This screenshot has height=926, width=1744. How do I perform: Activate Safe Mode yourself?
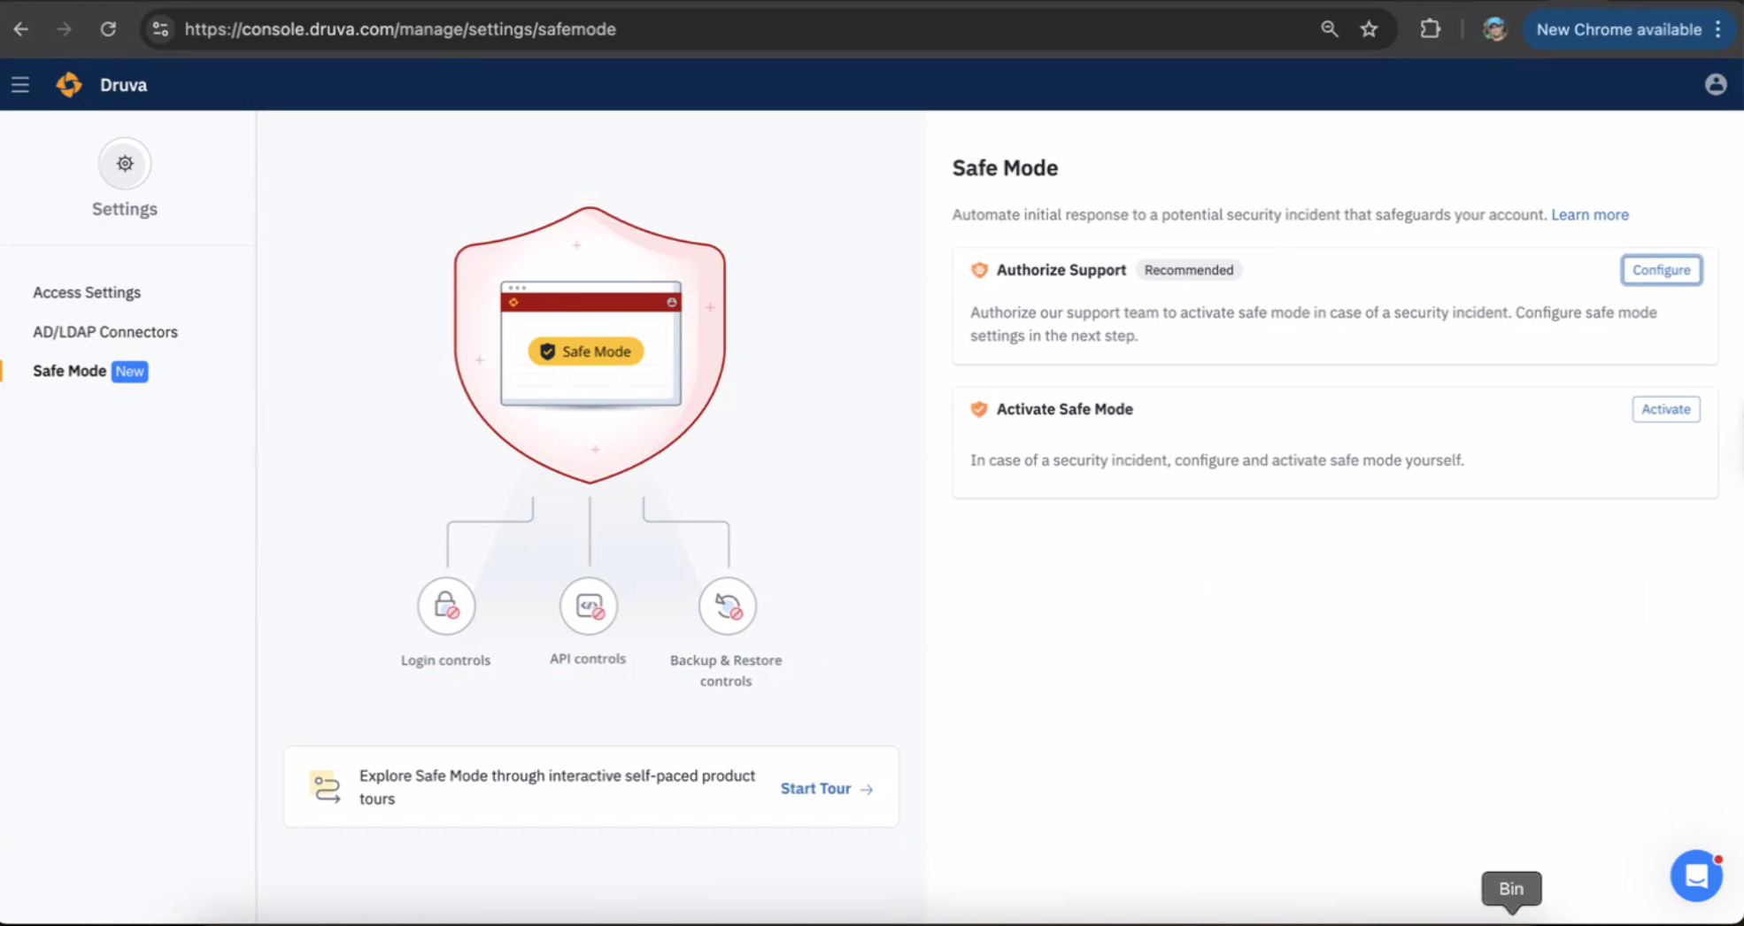[1665, 408]
